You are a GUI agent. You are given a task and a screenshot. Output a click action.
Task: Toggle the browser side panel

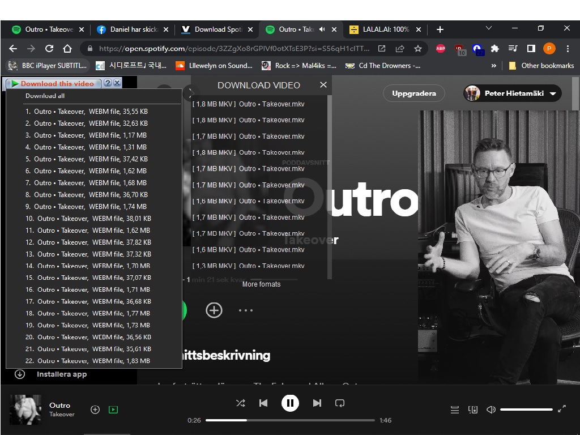pyautogui.click(x=531, y=49)
